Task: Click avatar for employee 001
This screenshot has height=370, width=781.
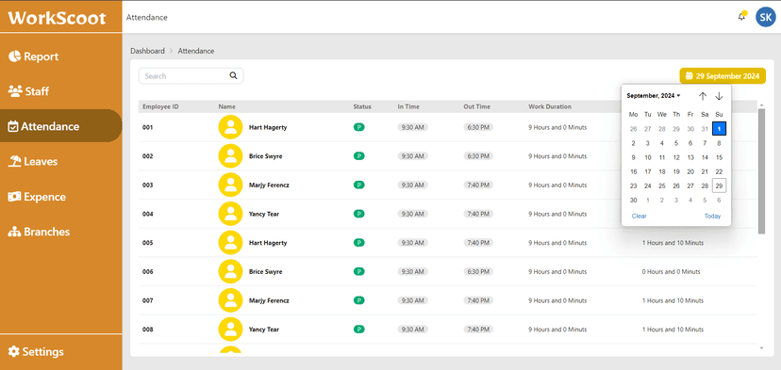Action: (x=230, y=127)
